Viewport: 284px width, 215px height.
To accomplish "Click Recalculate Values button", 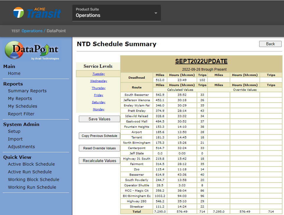I will pos(99,161).
